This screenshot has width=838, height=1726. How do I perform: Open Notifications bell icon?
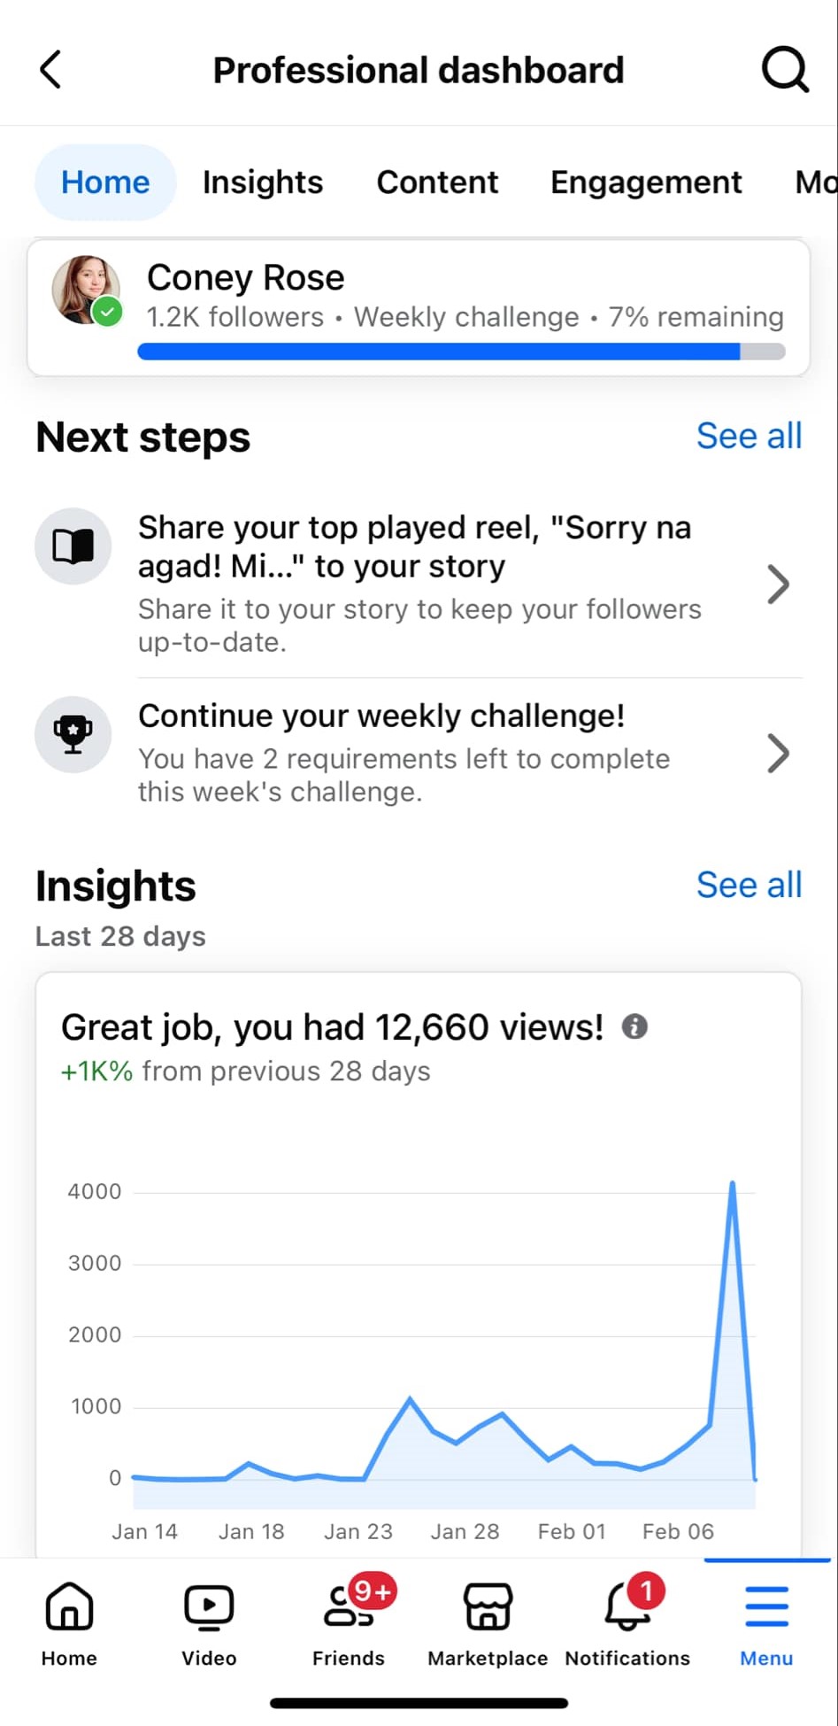click(627, 1608)
